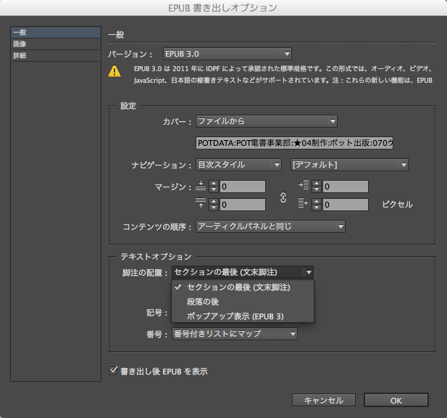This screenshot has width=447, height=418.
Task: Click the top margin value field
Action: (x=243, y=187)
